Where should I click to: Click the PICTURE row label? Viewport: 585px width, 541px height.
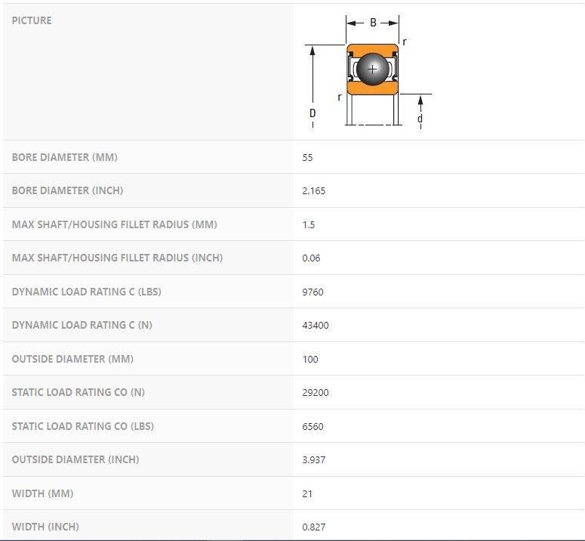[x=32, y=20]
